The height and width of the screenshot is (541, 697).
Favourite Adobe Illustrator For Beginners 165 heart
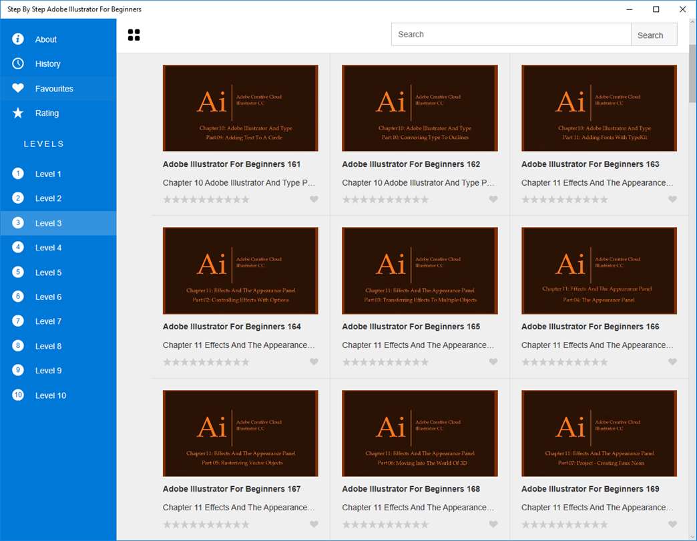click(x=493, y=362)
